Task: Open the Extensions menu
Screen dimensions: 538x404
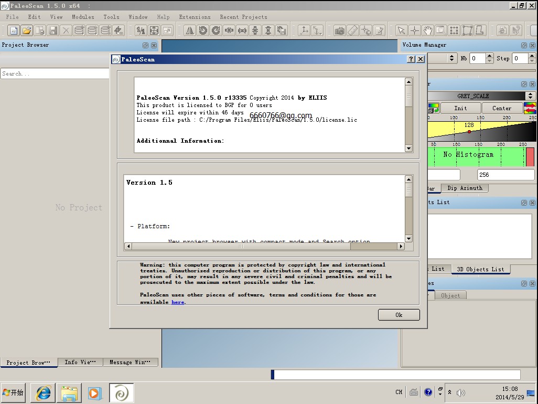Action: pos(195,17)
